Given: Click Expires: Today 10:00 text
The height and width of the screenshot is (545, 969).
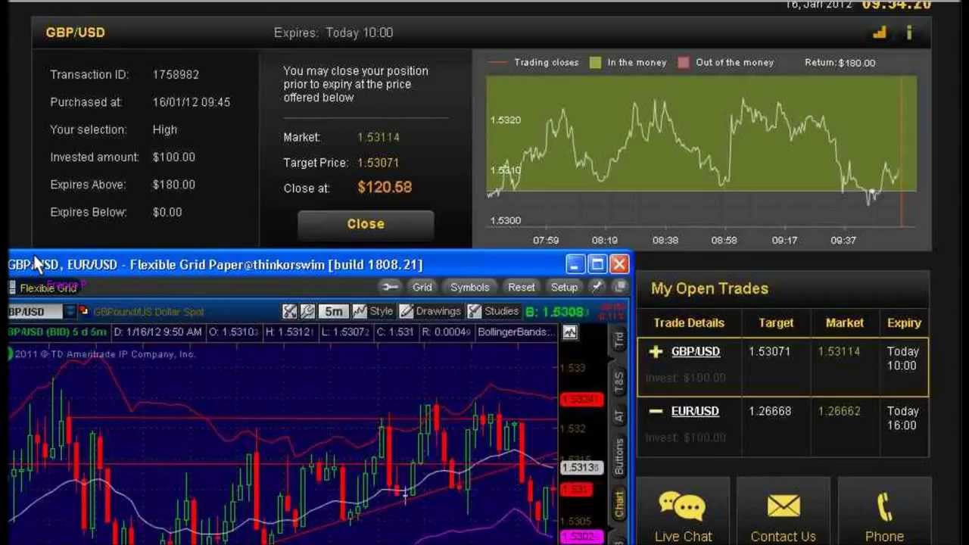Looking at the screenshot, I should (333, 33).
